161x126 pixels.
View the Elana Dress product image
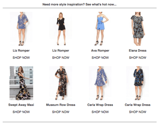click(138, 29)
